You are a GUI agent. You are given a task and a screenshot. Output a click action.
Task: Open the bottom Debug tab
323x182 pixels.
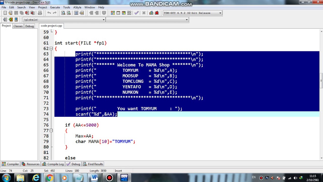point(73,164)
